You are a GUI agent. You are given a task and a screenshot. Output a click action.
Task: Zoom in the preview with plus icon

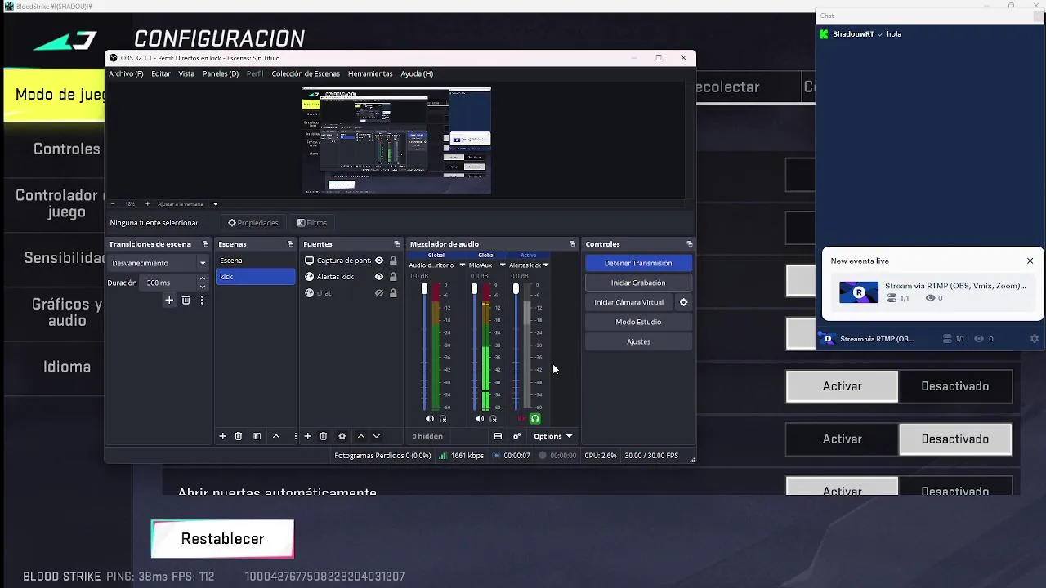click(x=147, y=203)
